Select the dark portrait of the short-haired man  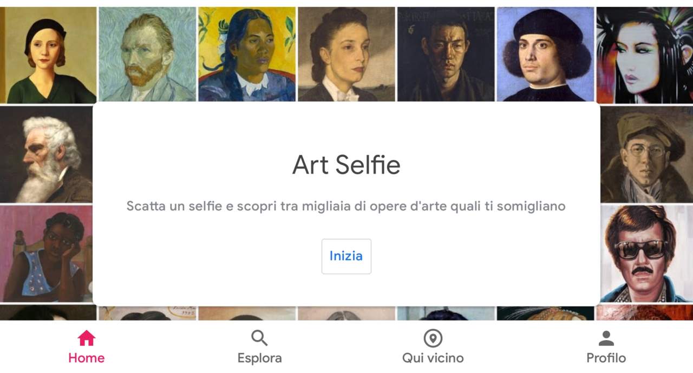[x=446, y=54]
